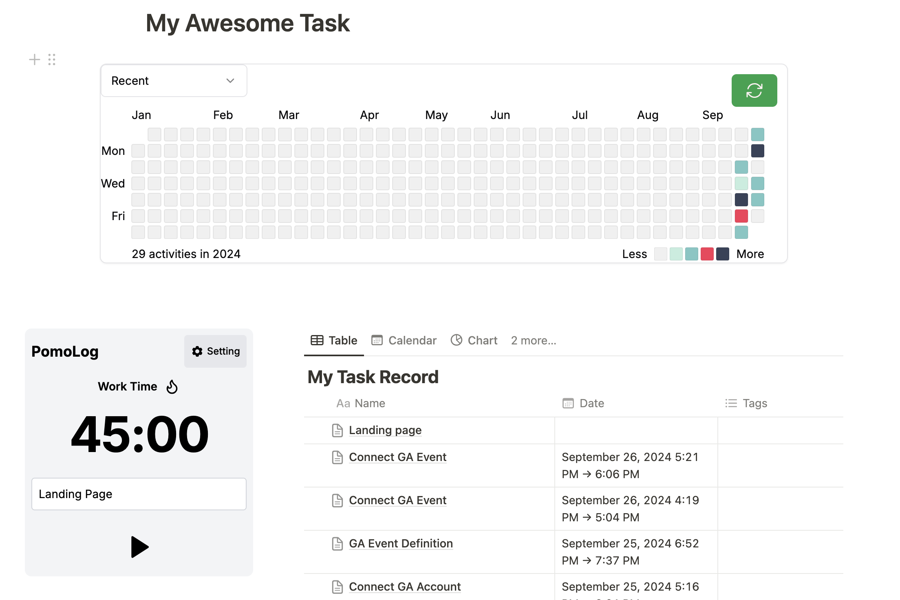Screen dimensions: 900x600
Task: Open PomoLog Setting gear button
Action: pos(215,351)
